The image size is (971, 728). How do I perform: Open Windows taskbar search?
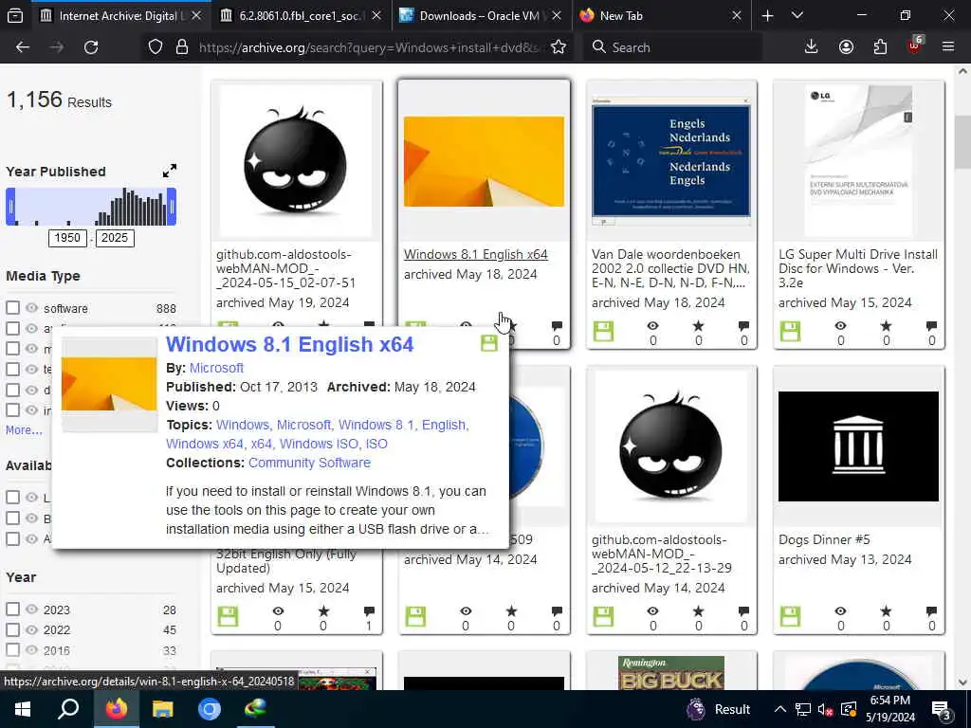pos(68,709)
